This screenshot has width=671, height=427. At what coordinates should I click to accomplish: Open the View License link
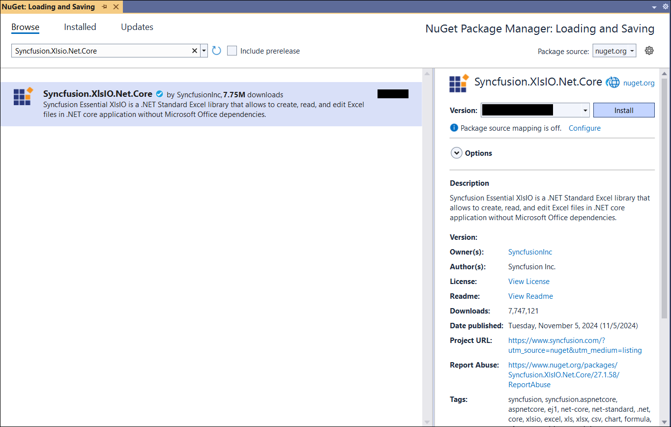click(x=529, y=282)
